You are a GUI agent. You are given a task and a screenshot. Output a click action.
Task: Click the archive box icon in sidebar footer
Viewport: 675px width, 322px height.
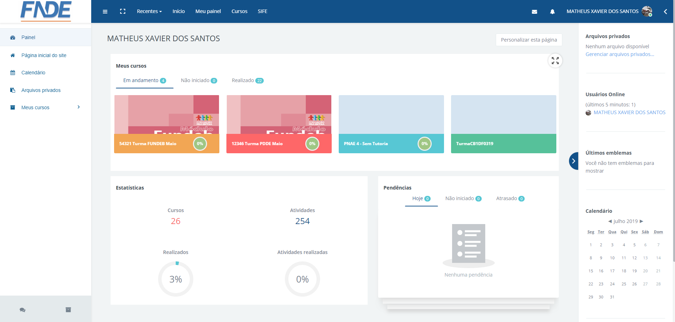pos(68,310)
